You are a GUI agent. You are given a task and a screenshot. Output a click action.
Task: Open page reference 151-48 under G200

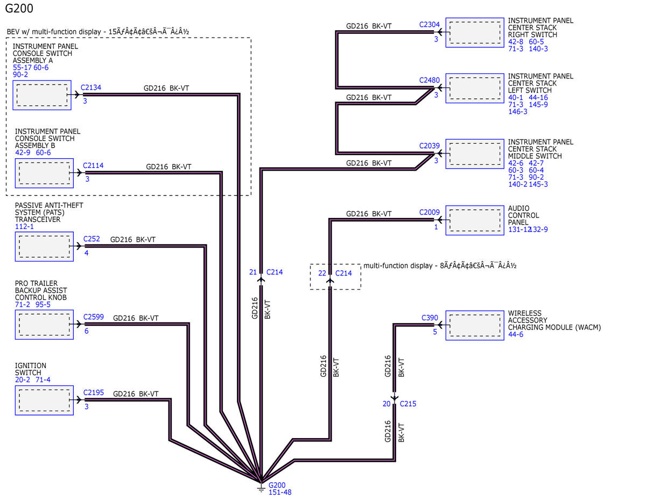280,492
